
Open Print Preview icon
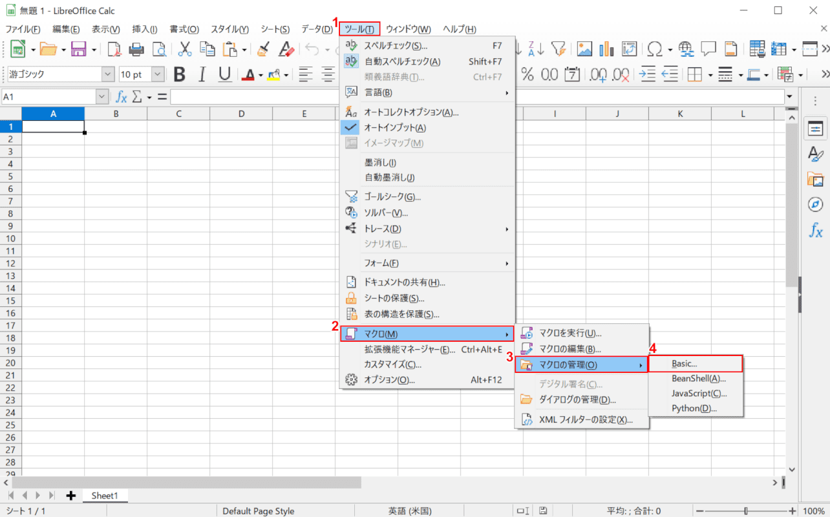[159, 49]
